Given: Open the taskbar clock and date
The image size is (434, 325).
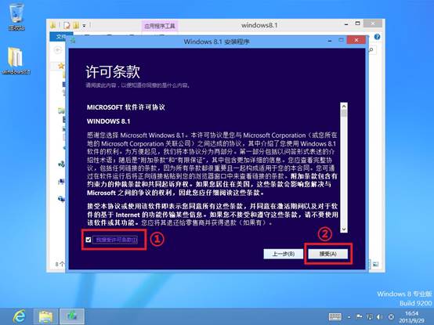Looking at the screenshot, I should point(411,317).
